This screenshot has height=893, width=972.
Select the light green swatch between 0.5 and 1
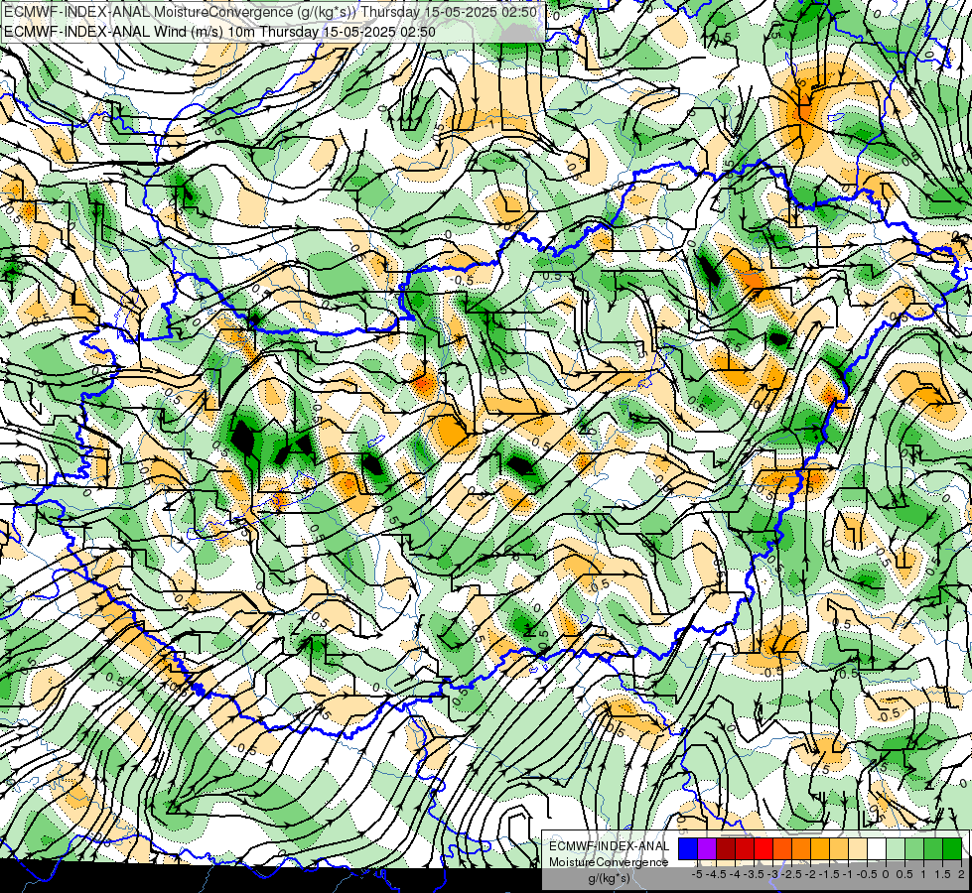pos(914,848)
